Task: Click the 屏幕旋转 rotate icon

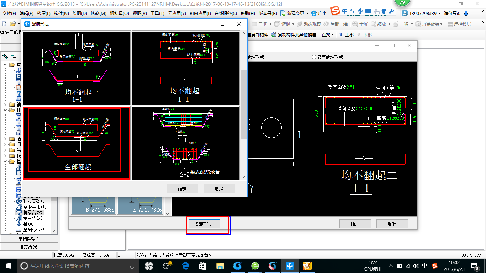Action: 418,24
